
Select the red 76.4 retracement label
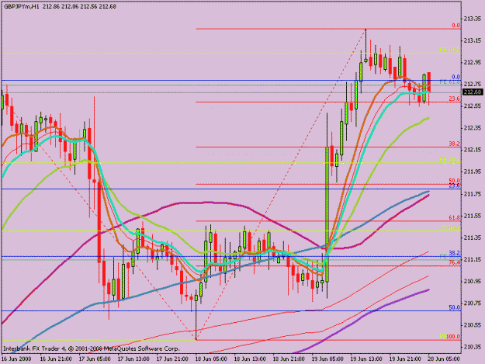(455, 262)
